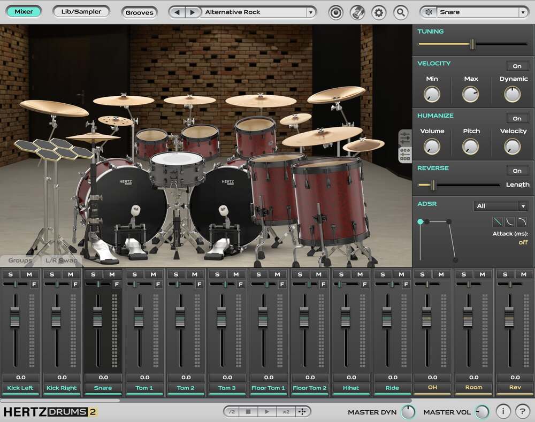Click the help question-mark icon
This screenshot has height=422, width=535.
(x=522, y=411)
